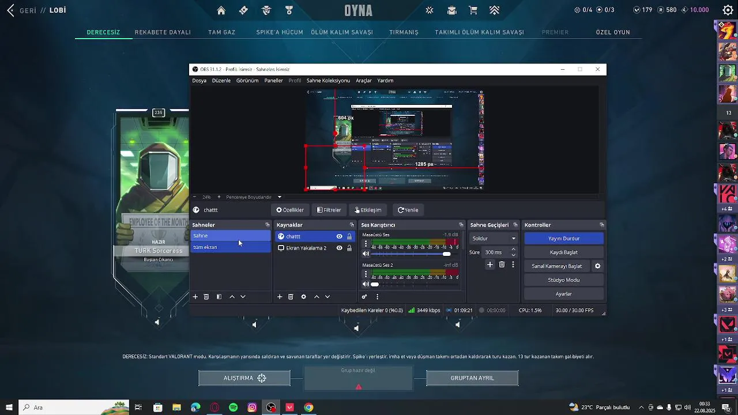The width and height of the screenshot is (738, 415).
Task: Open Google Chrome from the taskbar
Action: coord(308,408)
